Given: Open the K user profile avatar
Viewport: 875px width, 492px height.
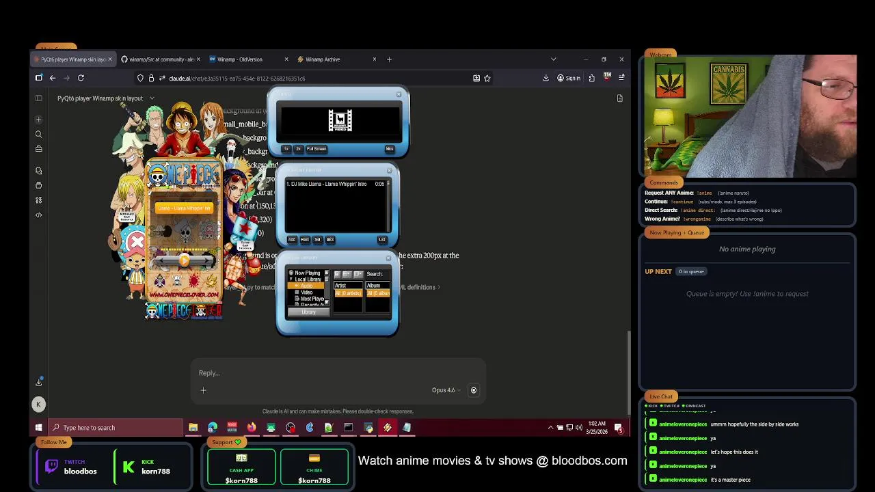Looking at the screenshot, I should 38,405.
